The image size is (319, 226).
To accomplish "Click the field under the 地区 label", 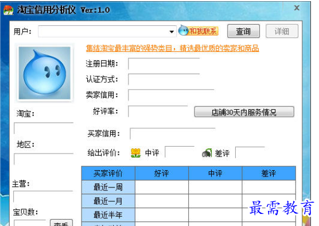I will 44,159.
